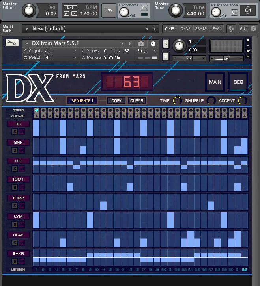Select the TOM2 track label
Viewport: 260px width, 286px height.
[x=18, y=198]
